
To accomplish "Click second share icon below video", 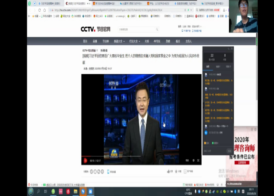I will point(95,172).
